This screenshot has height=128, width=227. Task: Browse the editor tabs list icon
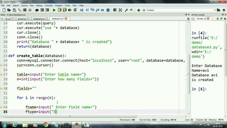point(2,19)
